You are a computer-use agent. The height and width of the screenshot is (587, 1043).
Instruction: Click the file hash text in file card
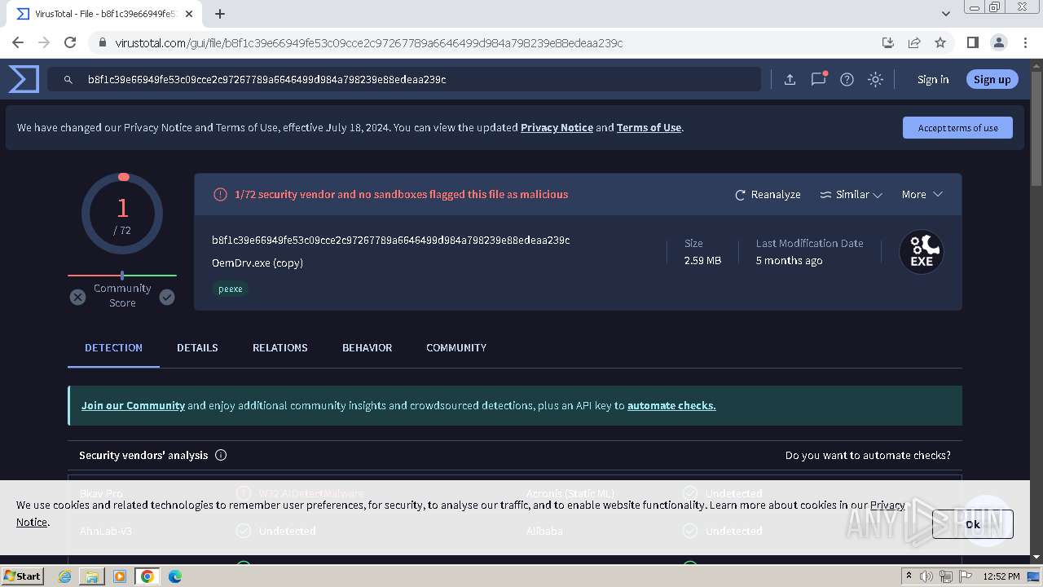coord(390,240)
